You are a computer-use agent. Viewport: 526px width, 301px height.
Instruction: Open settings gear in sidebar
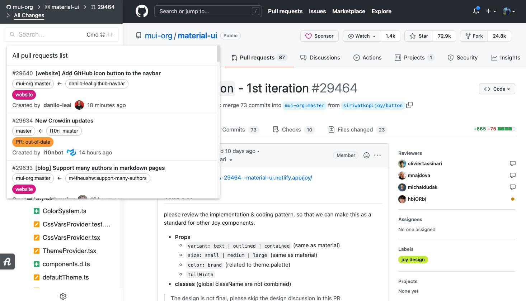(x=63, y=296)
